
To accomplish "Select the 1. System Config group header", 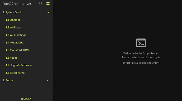I will click(26, 12).
